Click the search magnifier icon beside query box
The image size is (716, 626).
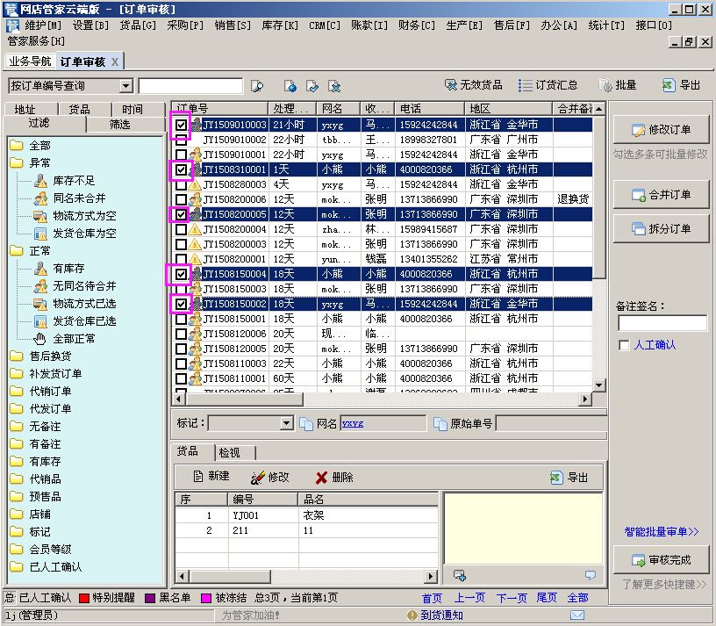tap(258, 86)
